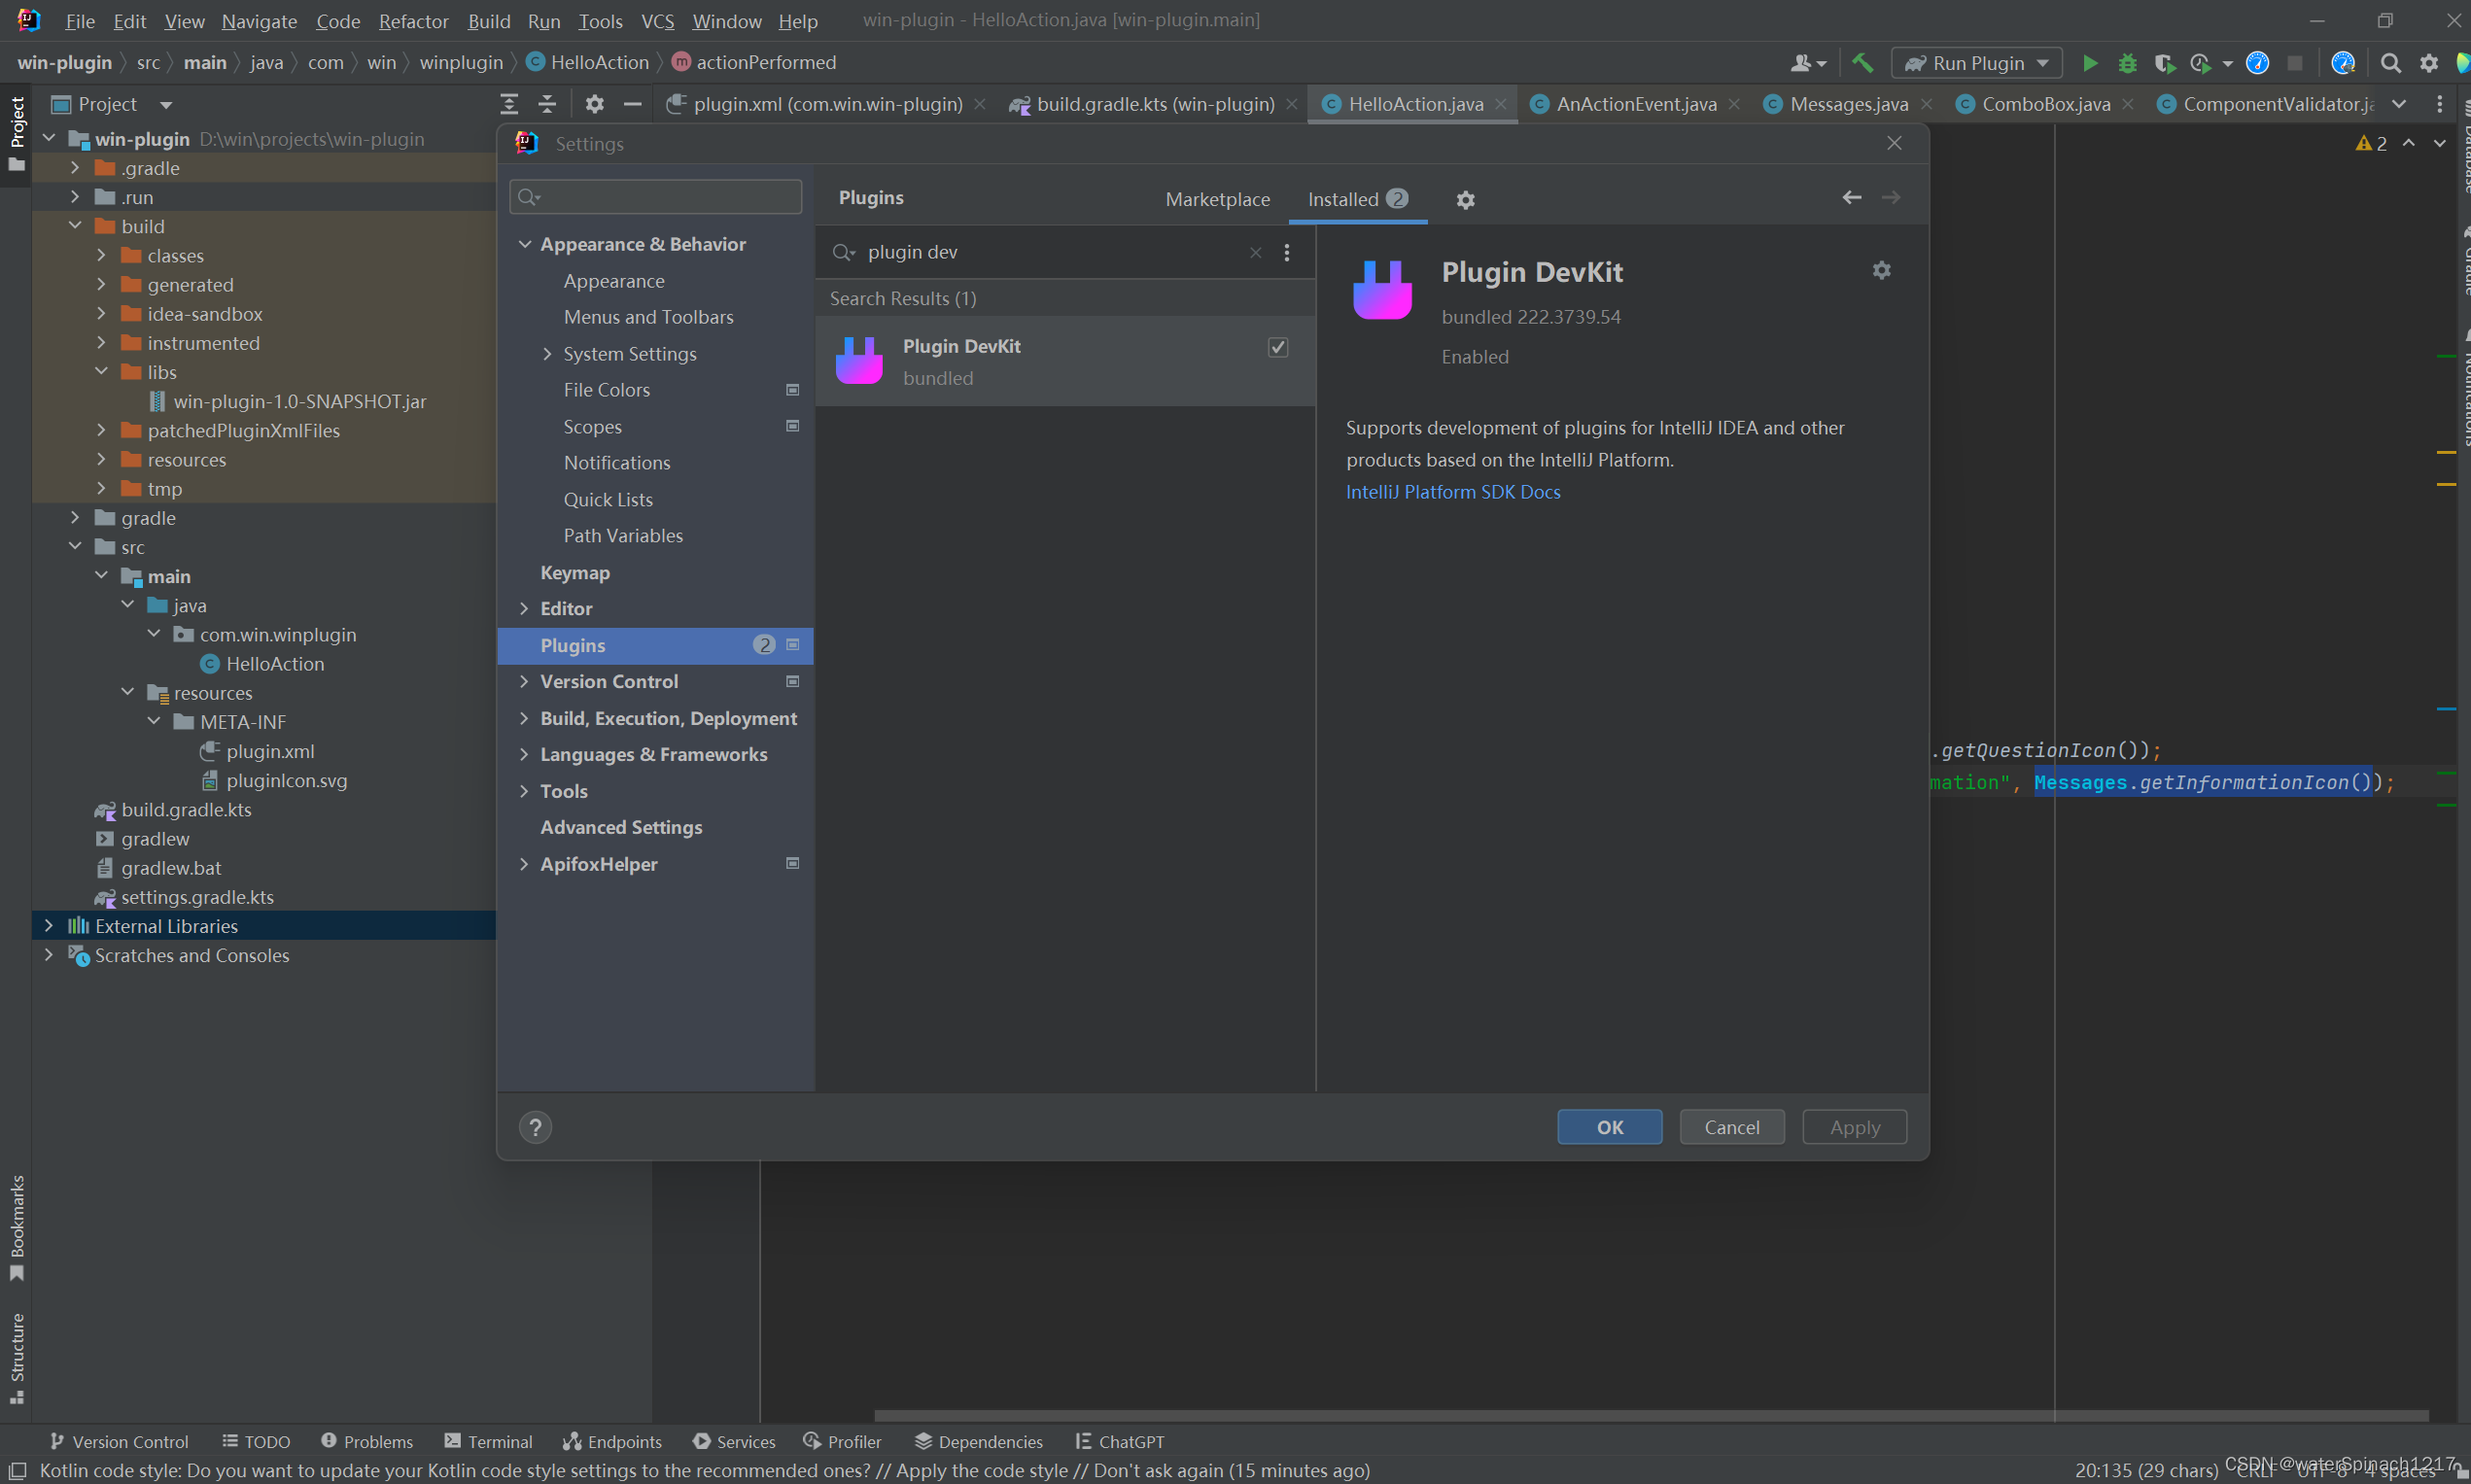Open the IntelliJ Platform SDK Docs link
2471x1484 pixels.
1453,492
